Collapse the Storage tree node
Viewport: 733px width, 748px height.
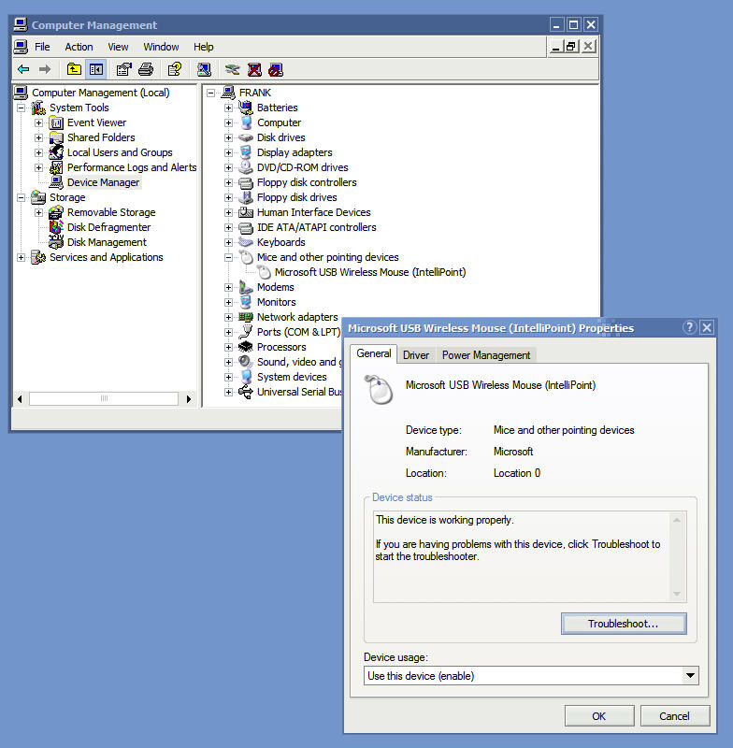click(x=21, y=197)
